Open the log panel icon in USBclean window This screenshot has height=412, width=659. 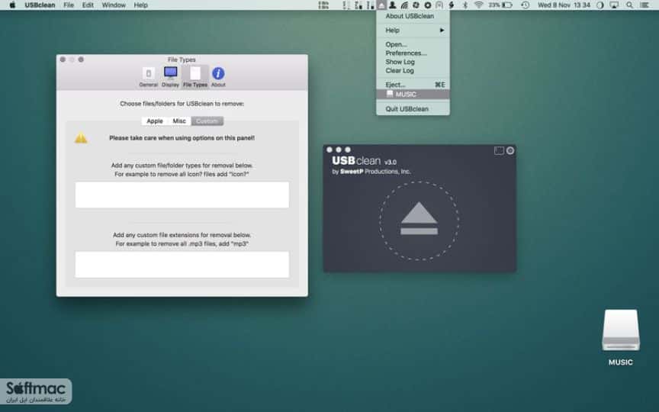[499, 150]
